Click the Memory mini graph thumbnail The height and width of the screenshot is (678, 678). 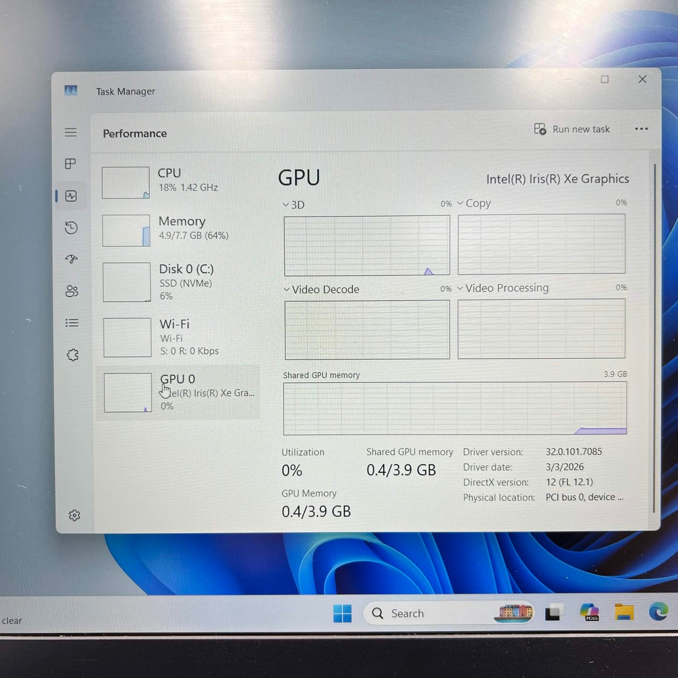pyautogui.click(x=126, y=230)
